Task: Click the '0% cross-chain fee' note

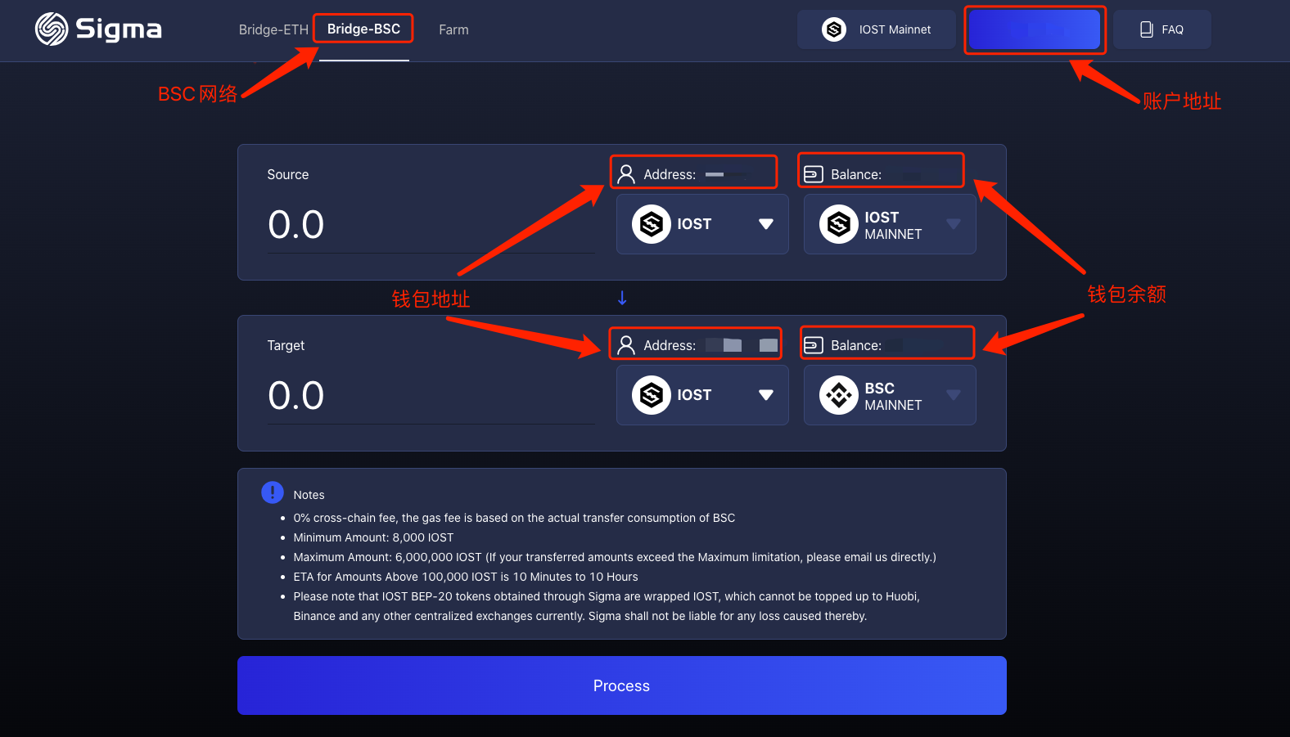Action: coord(514,518)
